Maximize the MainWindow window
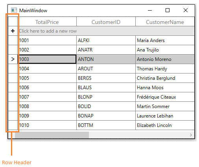Image resolution: width=199 pixels, height=167 pixels. click(x=168, y=10)
